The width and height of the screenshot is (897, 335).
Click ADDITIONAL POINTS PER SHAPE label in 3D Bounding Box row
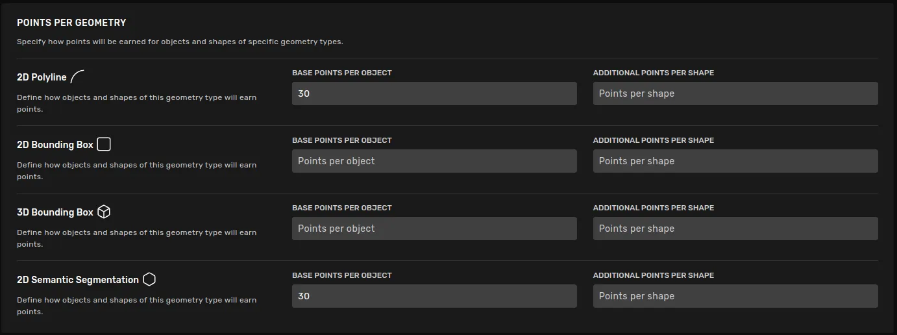click(654, 208)
